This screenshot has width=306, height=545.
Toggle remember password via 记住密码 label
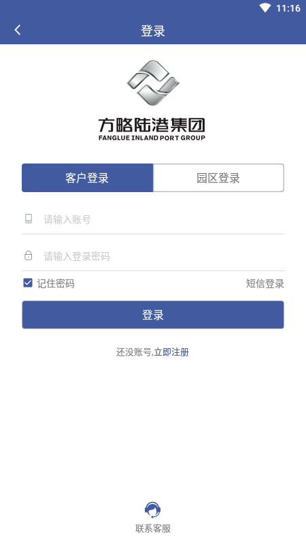(56, 283)
